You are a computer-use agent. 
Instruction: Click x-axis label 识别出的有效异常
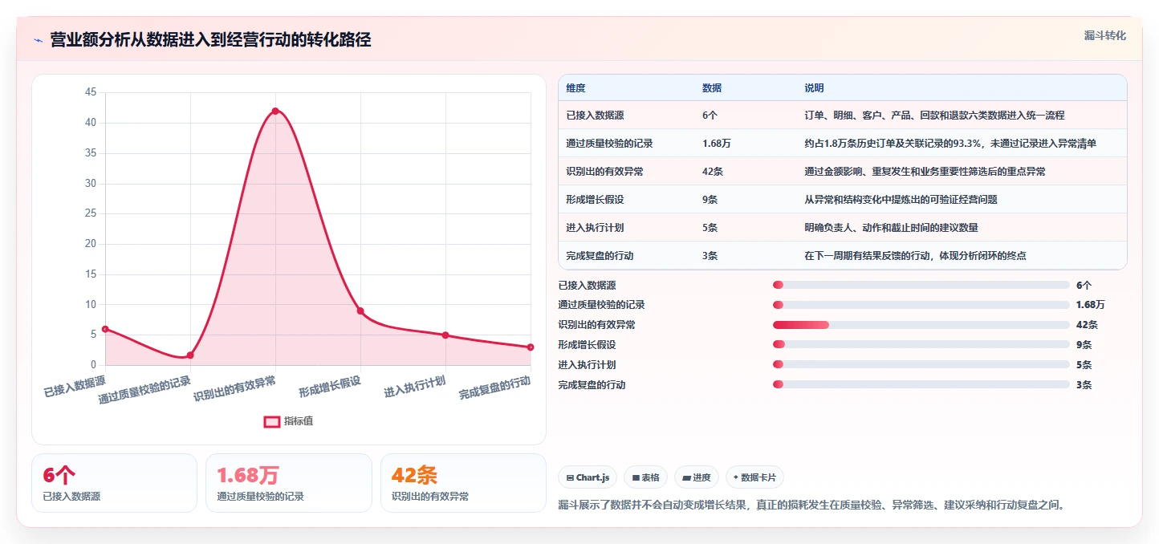point(234,388)
